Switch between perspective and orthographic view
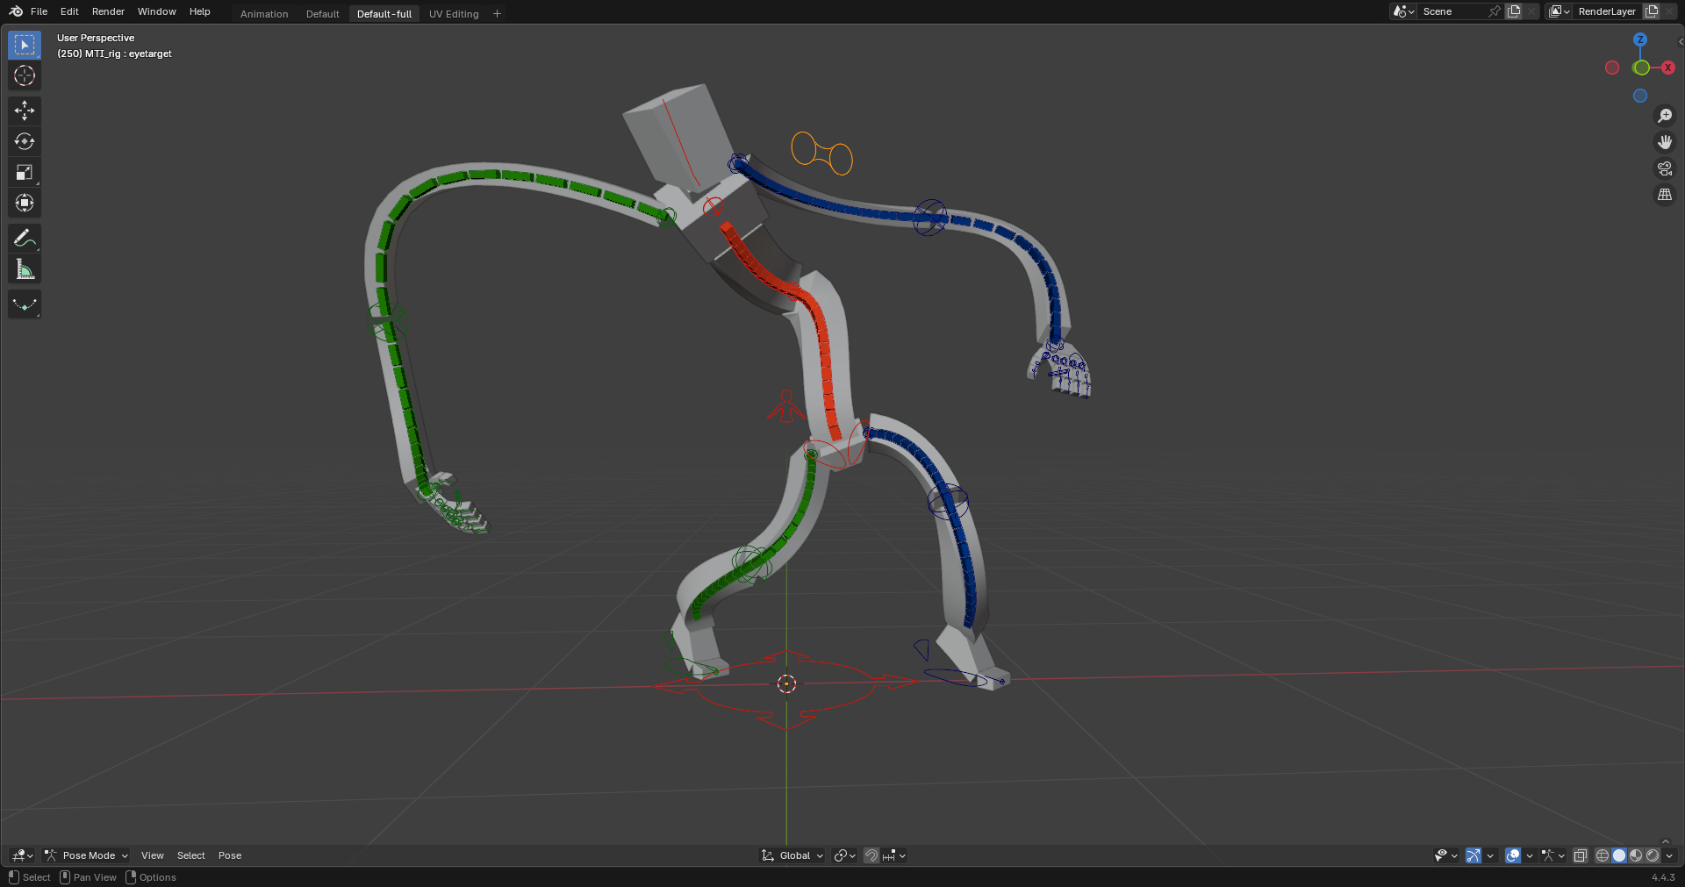The height and width of the screenshot is (887, 1685). 1665,195
